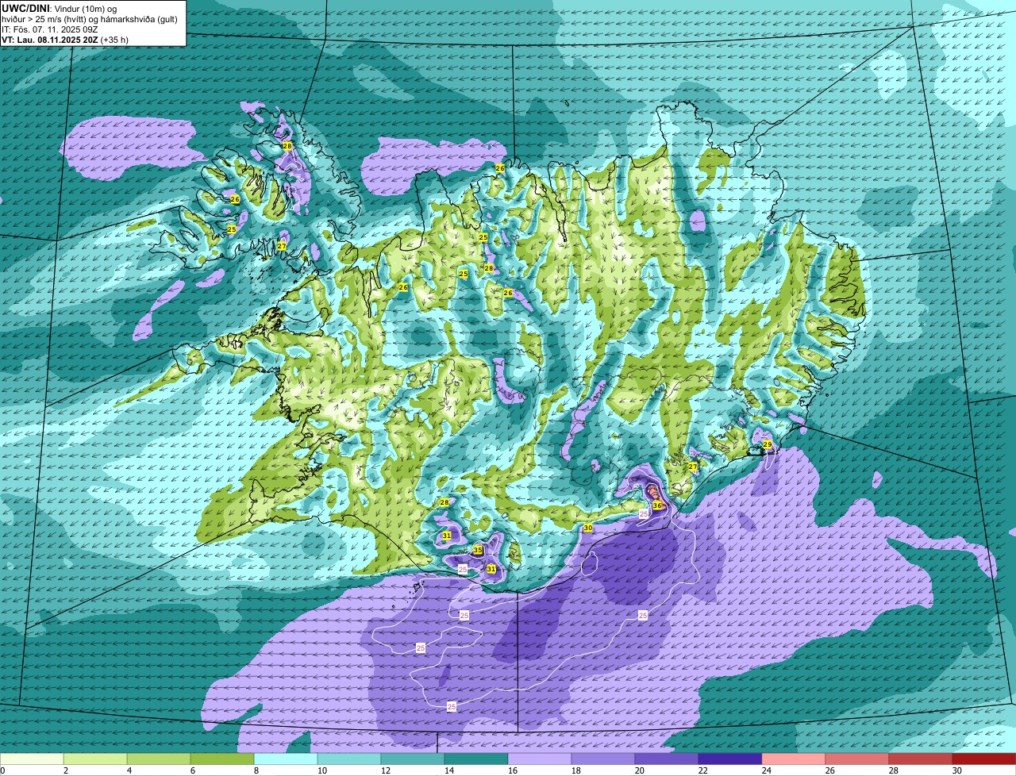Click the 10–12 turquoise legend swatch
Viewport: 1016px width, 776px height.
tap(349, 759)
